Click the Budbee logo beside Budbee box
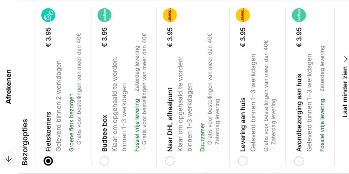 [x=104, y=15]
